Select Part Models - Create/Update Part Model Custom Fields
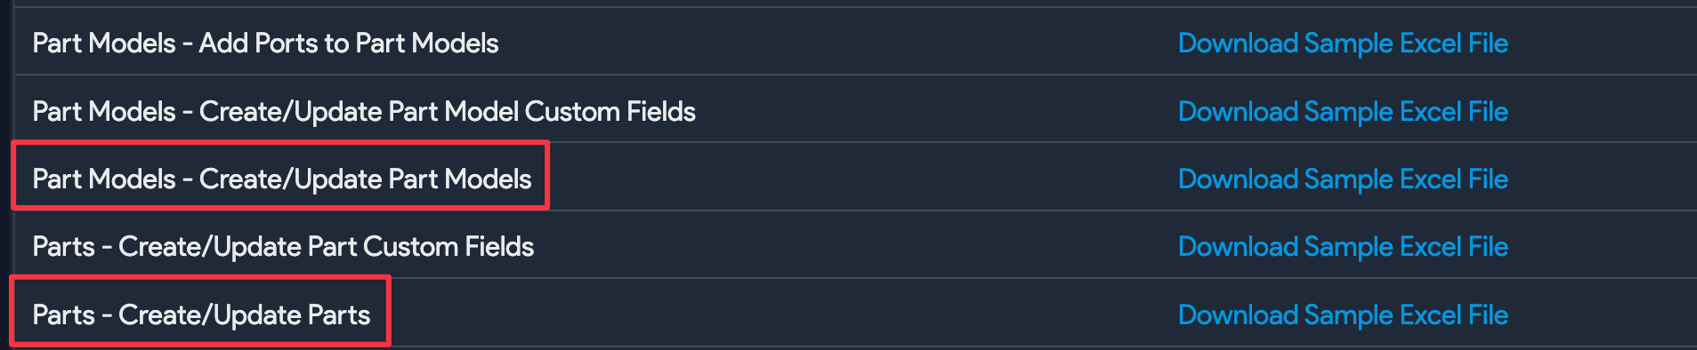This screenshot has width=1697, height=350. pyautogui.click(x=364, y=111)
